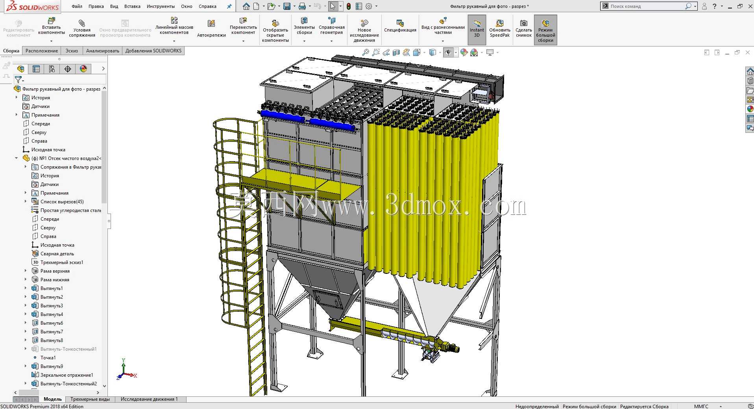Switch to the Анализировать tab
This screenshot has width=754, height=409.
pos(103,51)
